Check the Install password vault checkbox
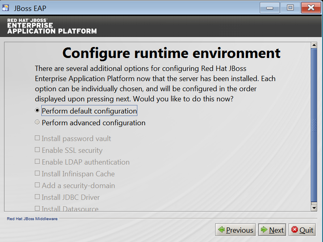This screenshot has height=242, width=323. (x=37, y=138)
